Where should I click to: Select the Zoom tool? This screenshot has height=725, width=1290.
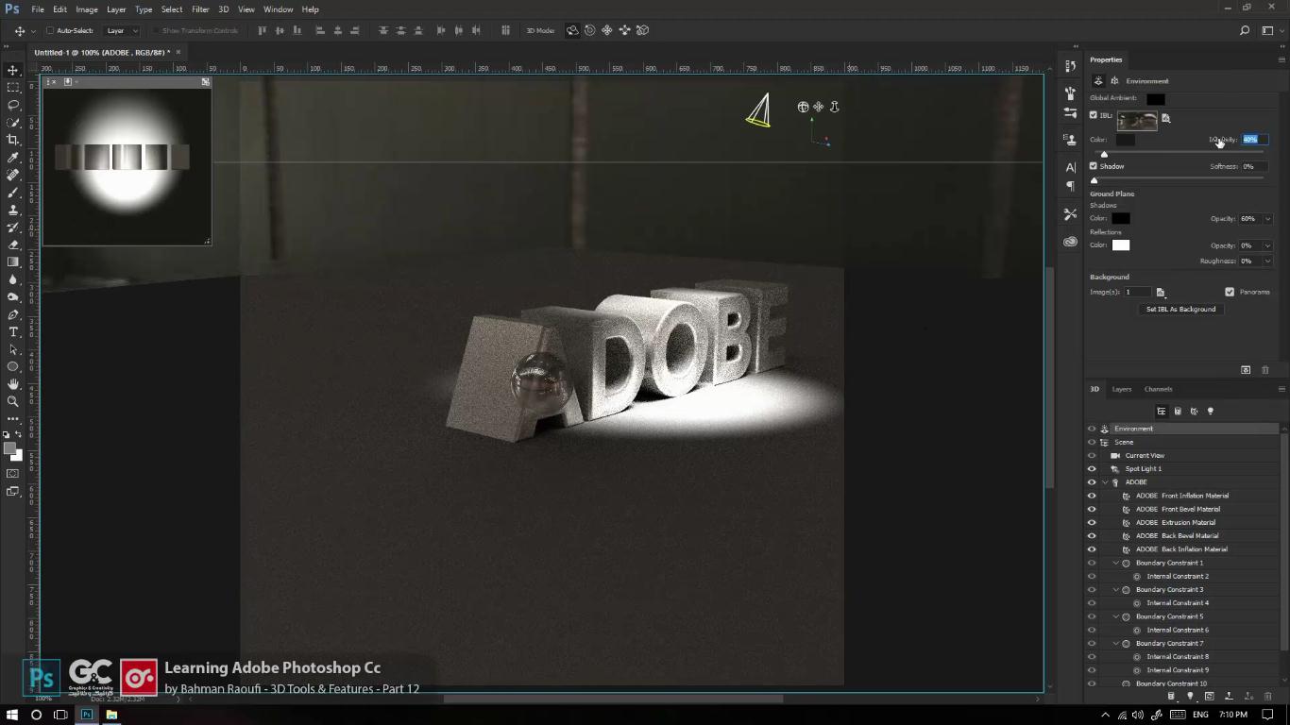point(13,401)
